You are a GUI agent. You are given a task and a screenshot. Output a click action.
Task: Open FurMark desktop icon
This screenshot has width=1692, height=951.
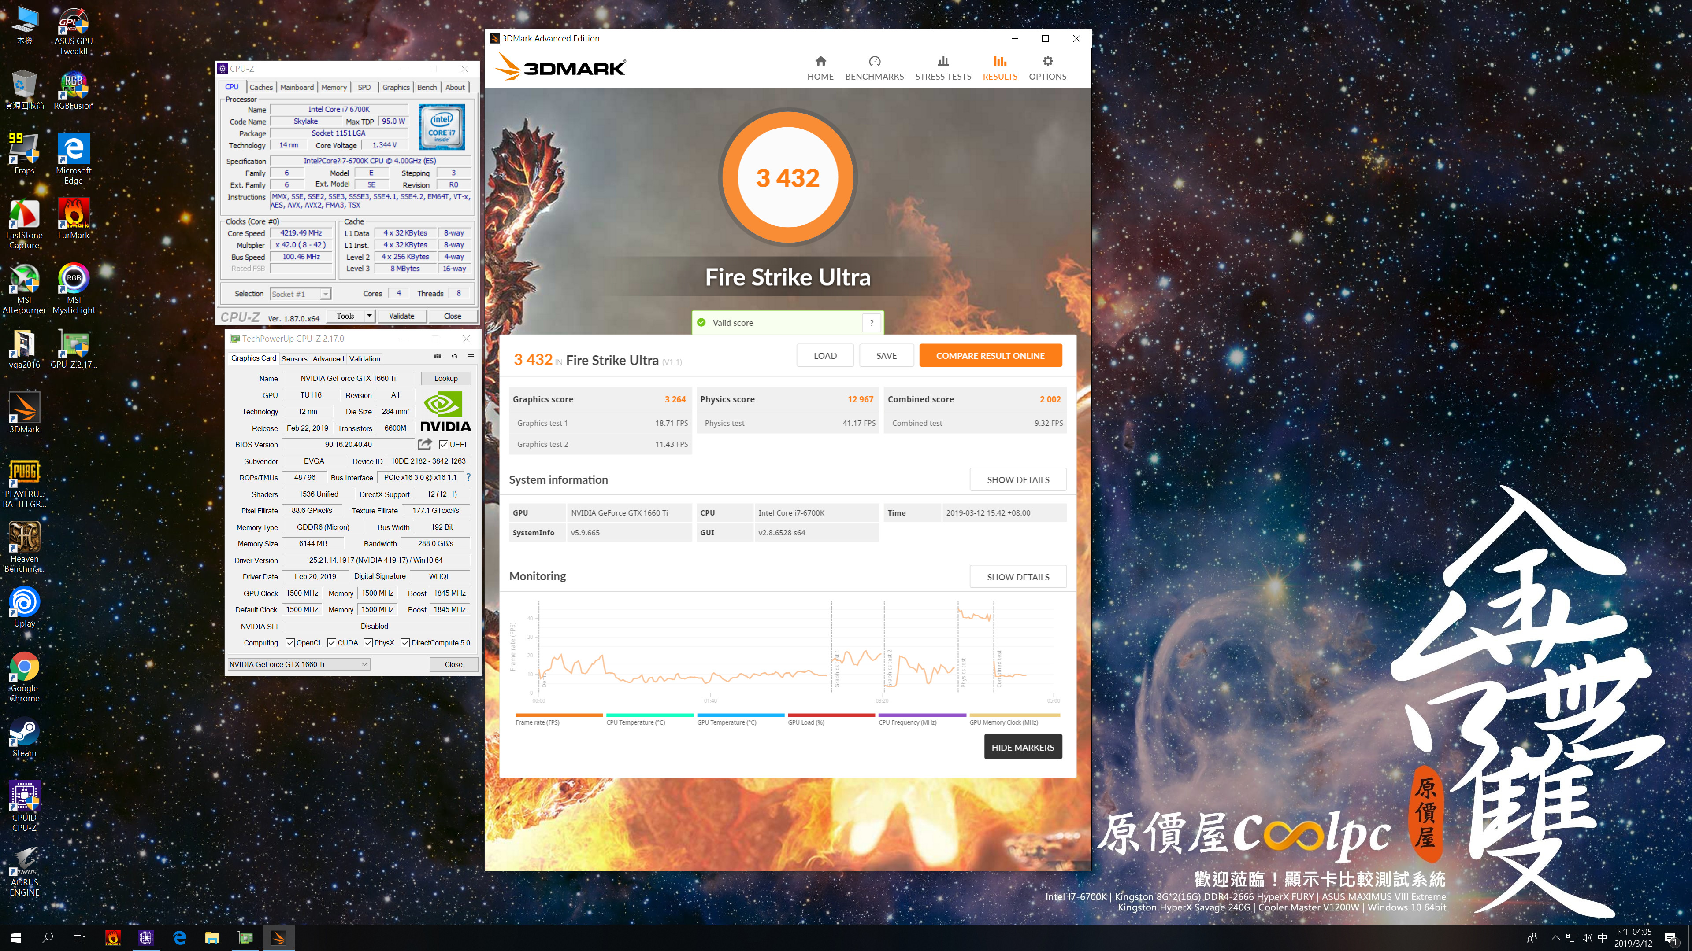point(74,218)
